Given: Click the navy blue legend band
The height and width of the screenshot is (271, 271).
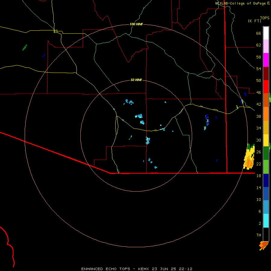Looking at the screenshot, I should click(266, 180).
